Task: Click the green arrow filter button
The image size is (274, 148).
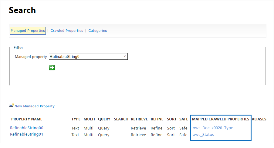Action: [x=52, y=68]
